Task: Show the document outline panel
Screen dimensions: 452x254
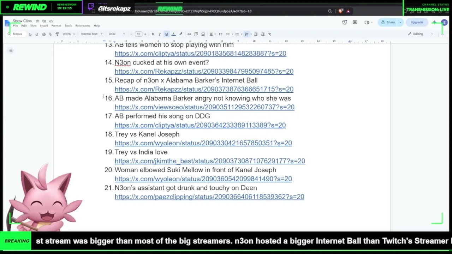Action: pos(11,51)
